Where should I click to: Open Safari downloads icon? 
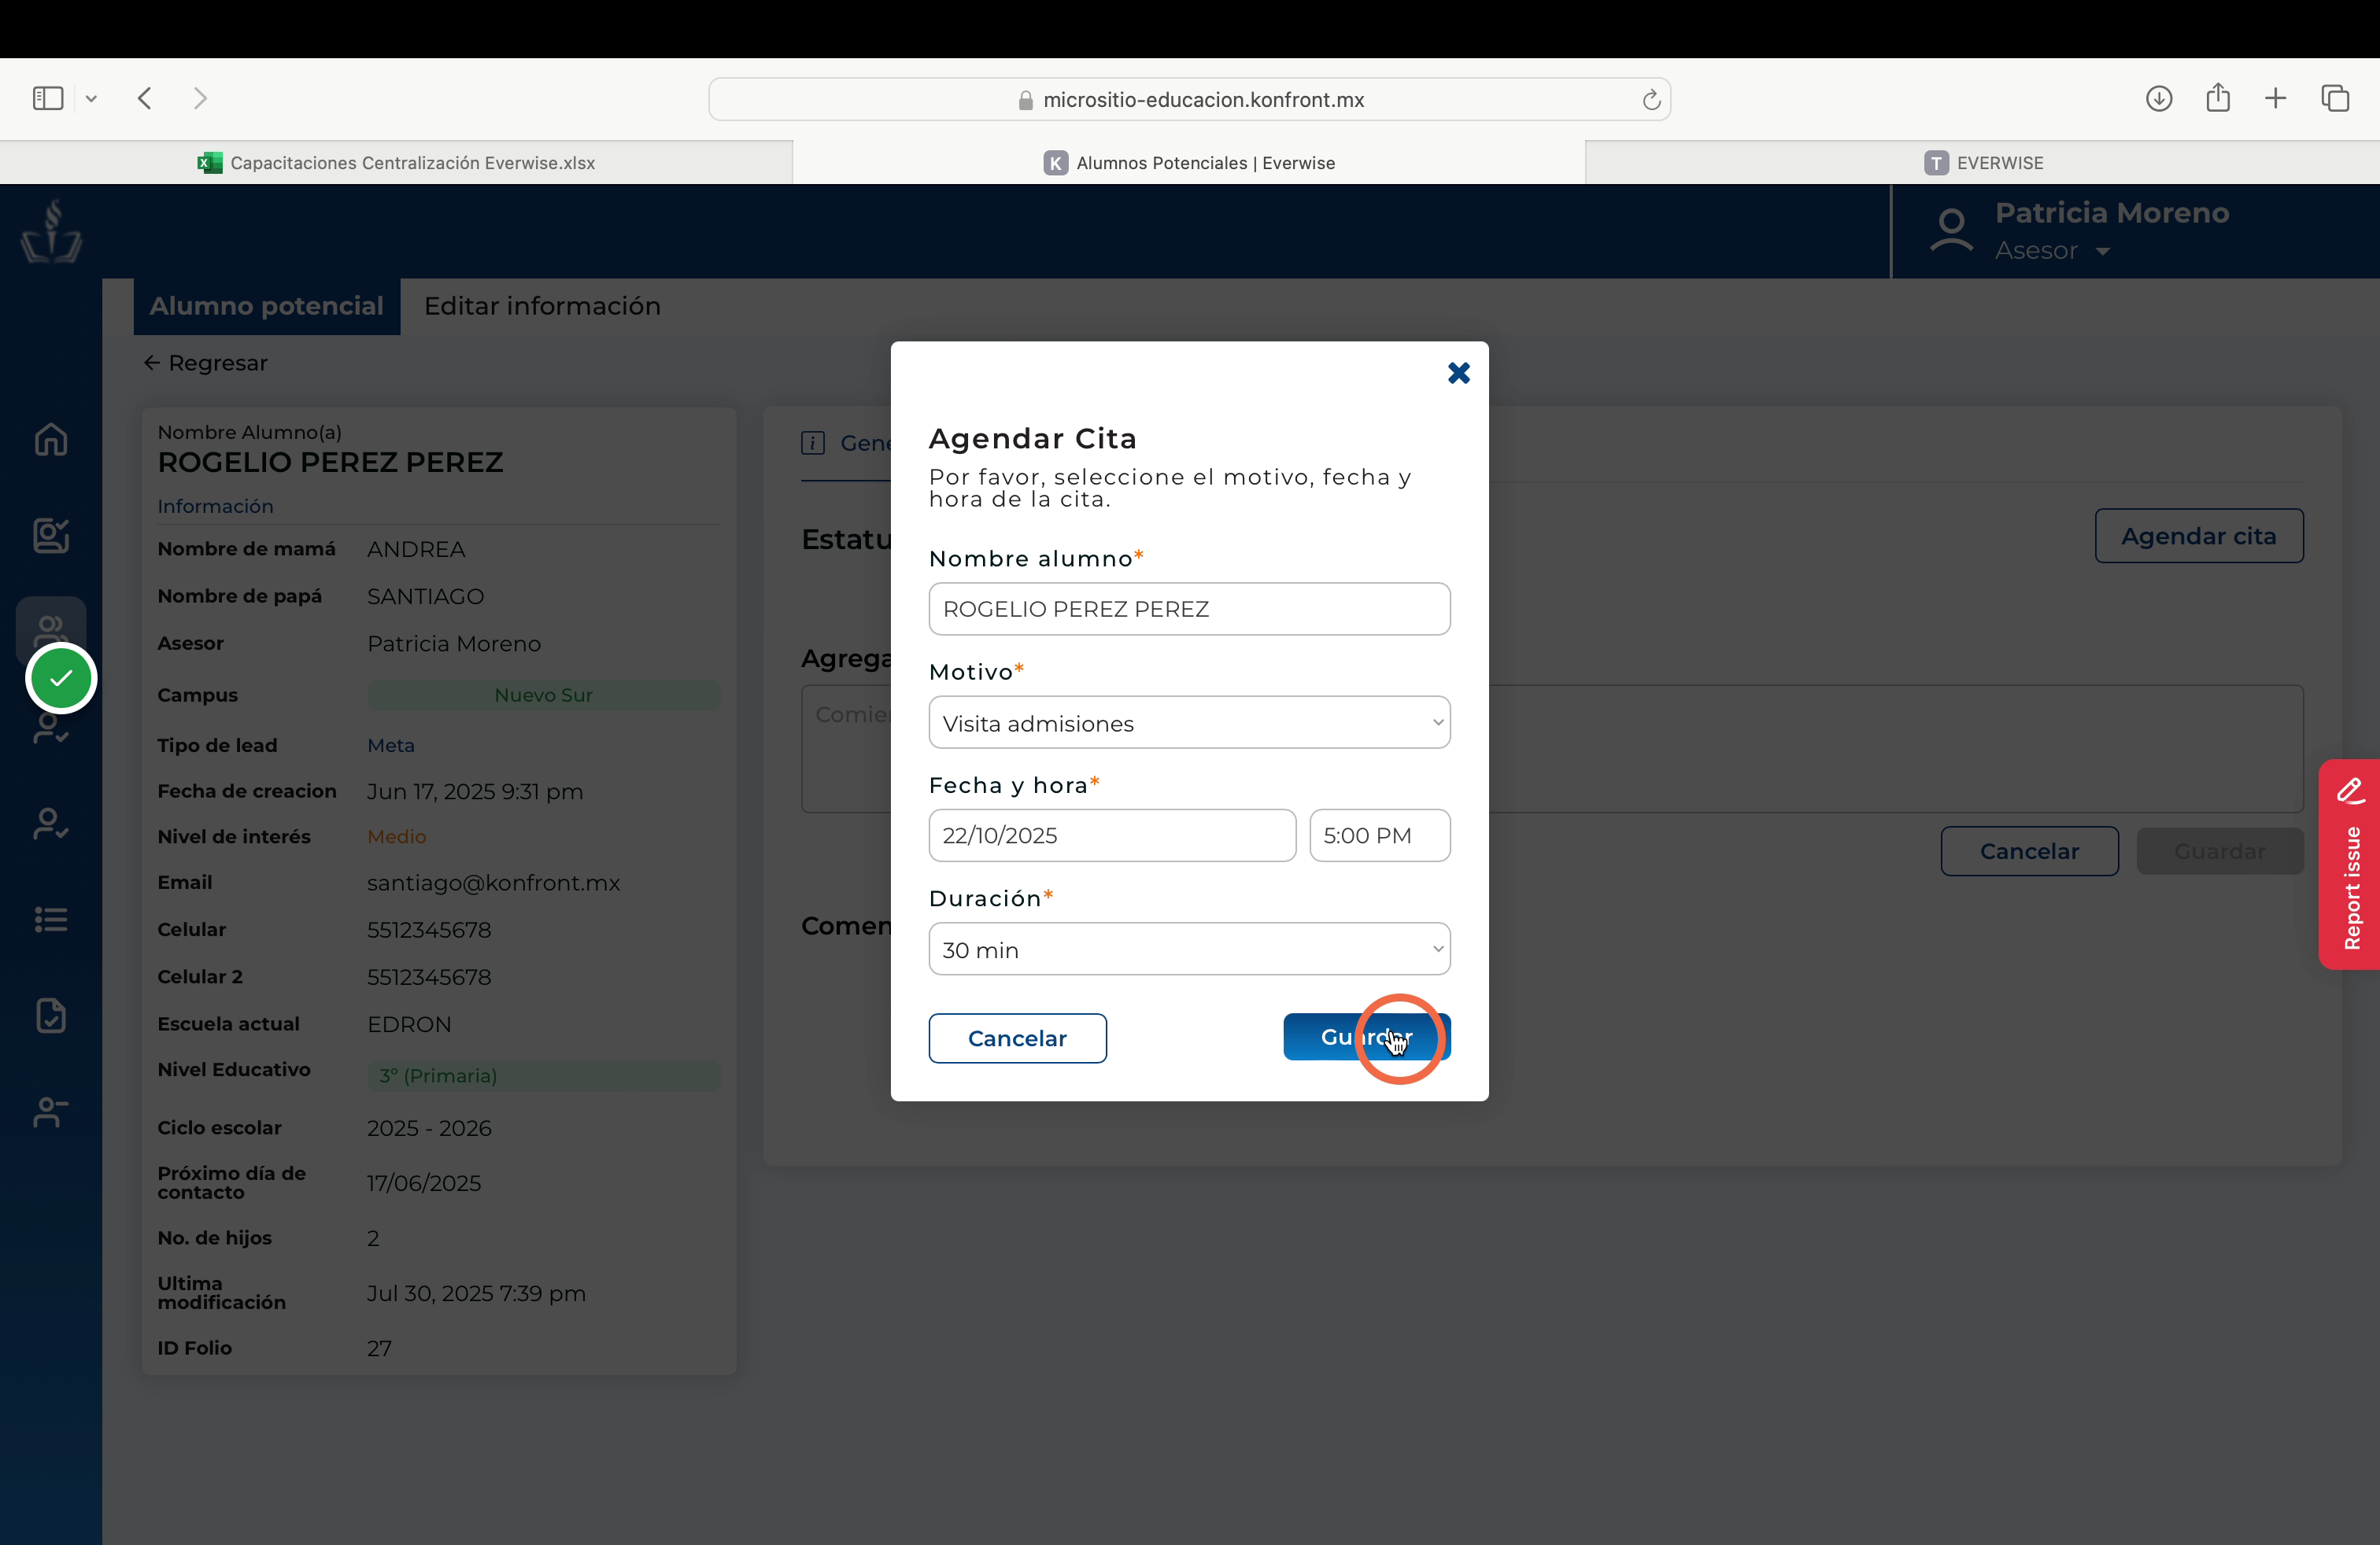tap(2159, 98)
